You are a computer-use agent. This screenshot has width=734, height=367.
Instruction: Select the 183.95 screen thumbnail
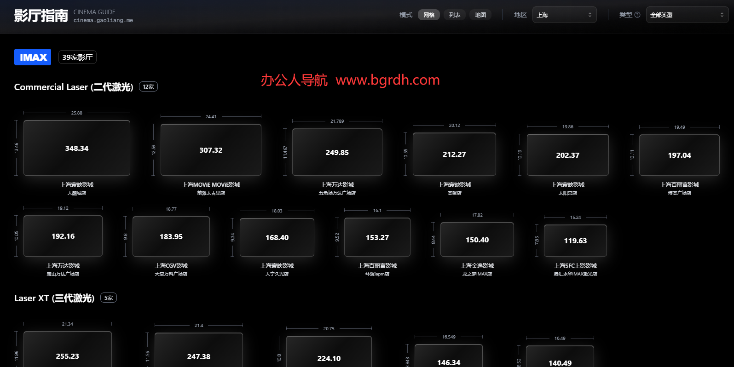171,236
